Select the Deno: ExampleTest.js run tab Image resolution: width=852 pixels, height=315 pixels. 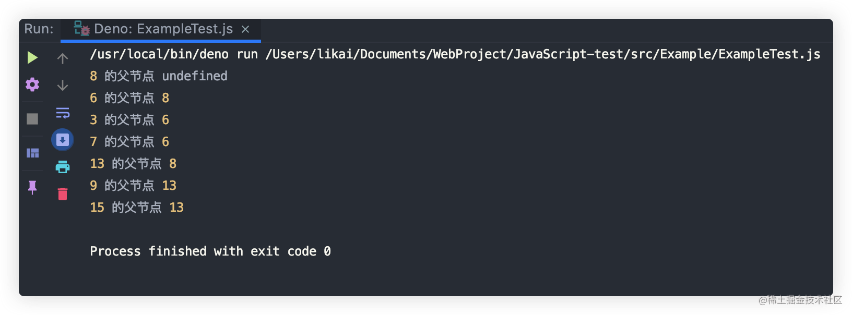point(161,29)
